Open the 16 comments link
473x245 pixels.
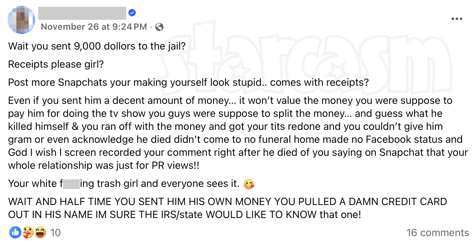pyautogui.click(x=437, y=233)
